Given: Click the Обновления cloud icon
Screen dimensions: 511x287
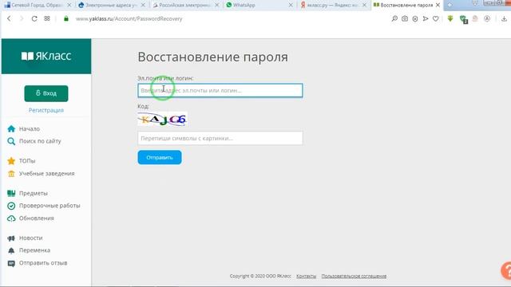Looking at the screenshot, I should point(11,218).
